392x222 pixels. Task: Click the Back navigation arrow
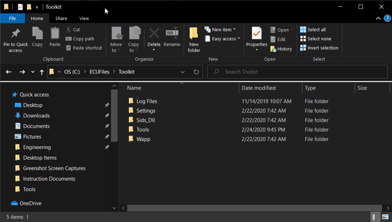pos(9,72)
